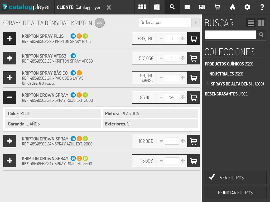This screenshot has width=270, height=202.
Task: Click the 200 results count badge
Action: click(x=99, y=23)
